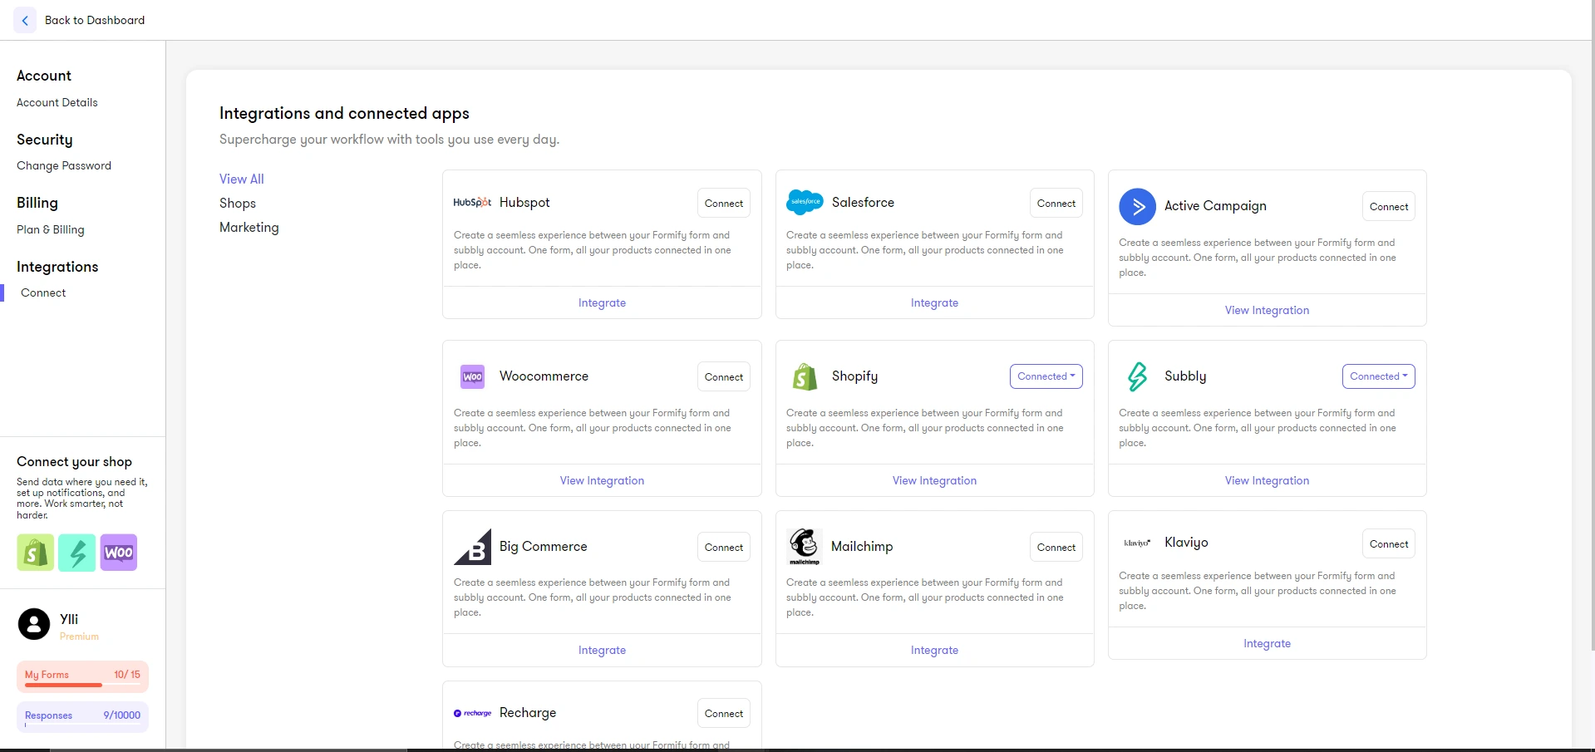This screenshot has width=1595, height=752.
Task: Click the Mailchimp monkey logo
Action: 804,546
